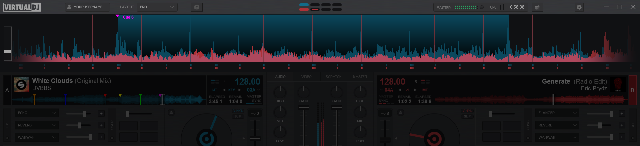Click the left GAIN knob

[303, 92]
